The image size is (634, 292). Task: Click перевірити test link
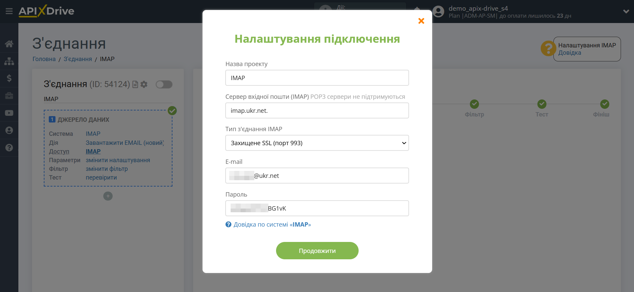tap(101, 178)
